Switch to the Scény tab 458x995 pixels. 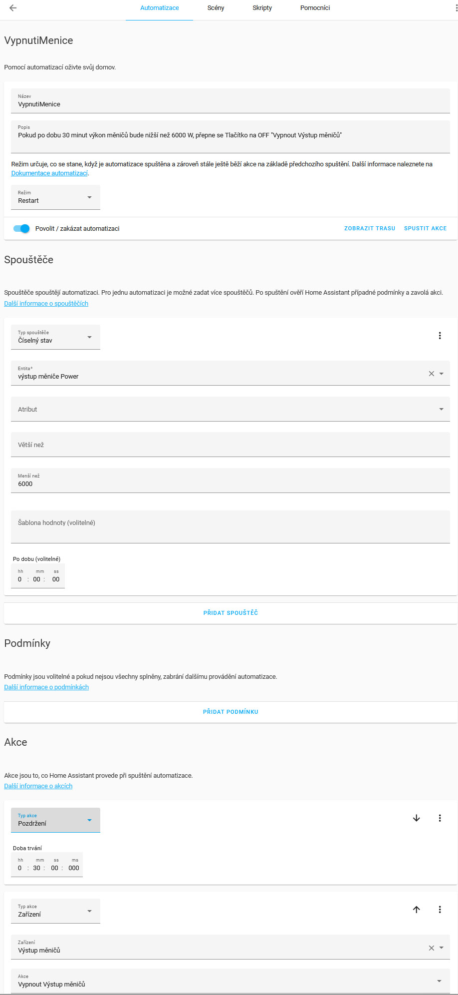point(216,8)
